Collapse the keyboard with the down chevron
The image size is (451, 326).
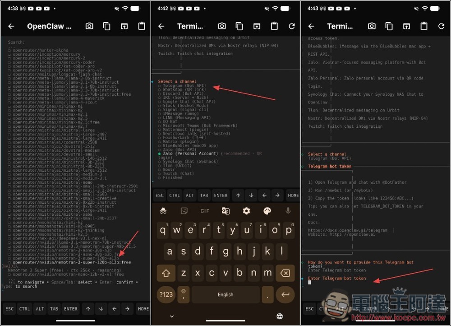(171, 316)
